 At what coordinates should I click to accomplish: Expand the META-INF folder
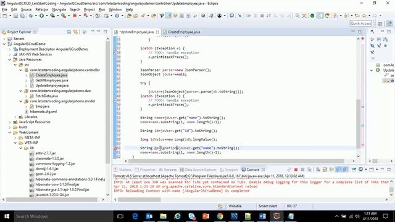(x=15, y=138)
